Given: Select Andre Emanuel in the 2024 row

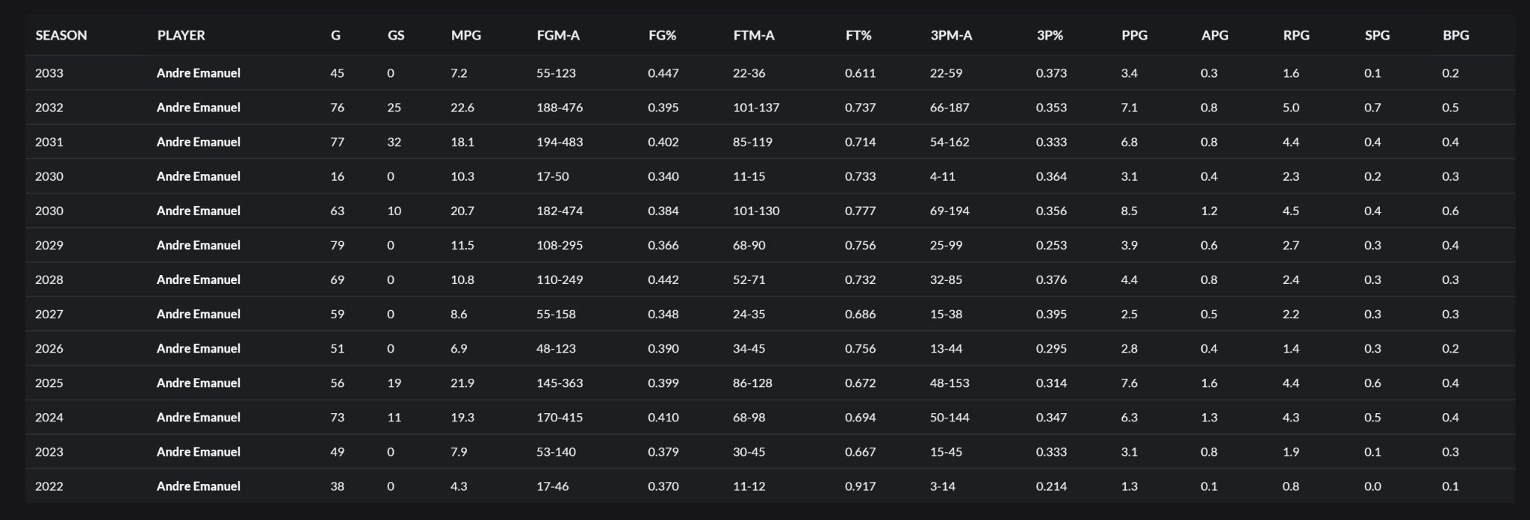Looking at the screenshot, I should coord(199,418).
